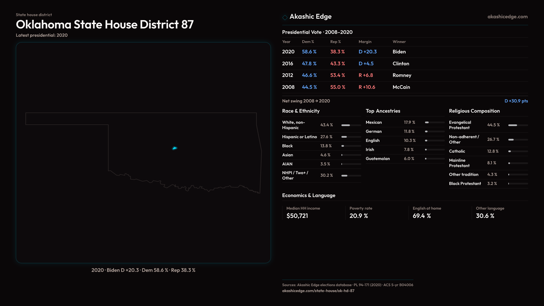
Task: Click the highlighted district shape on map
Action: (x=175, y=148)
